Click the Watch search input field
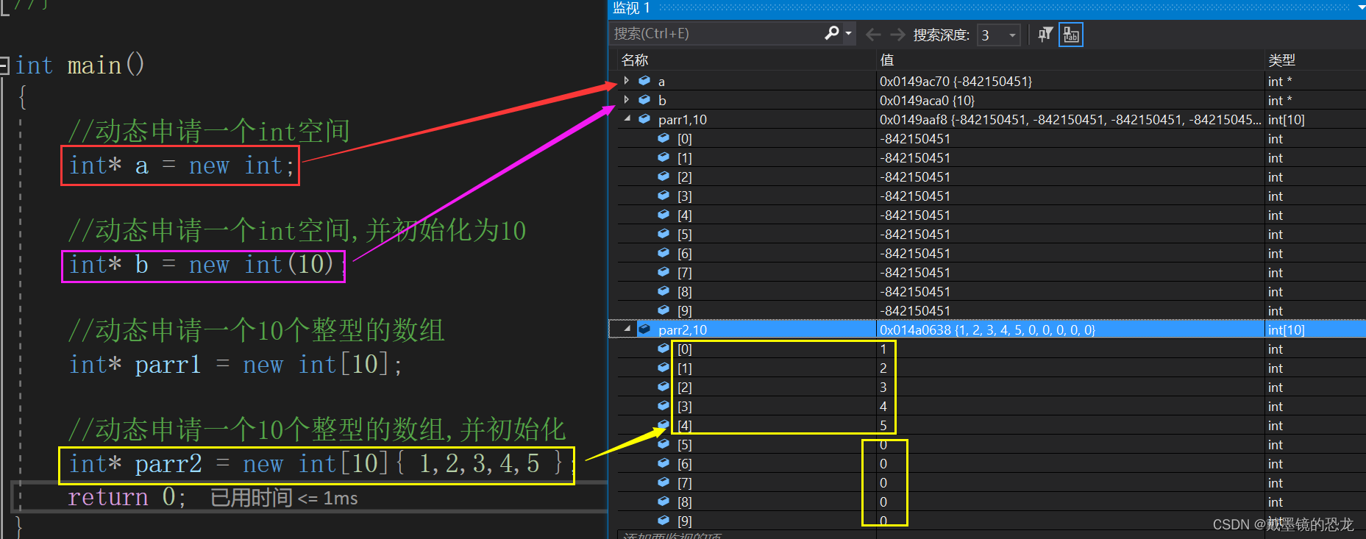Screen dimensions: 1366x539 717,33
